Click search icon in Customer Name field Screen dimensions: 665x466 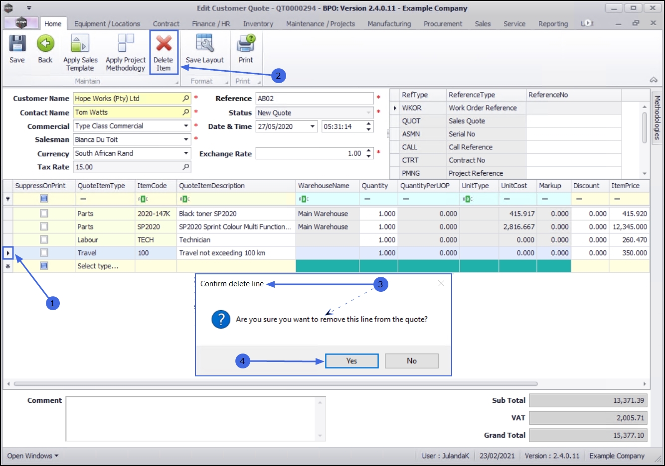coord(186,99)
